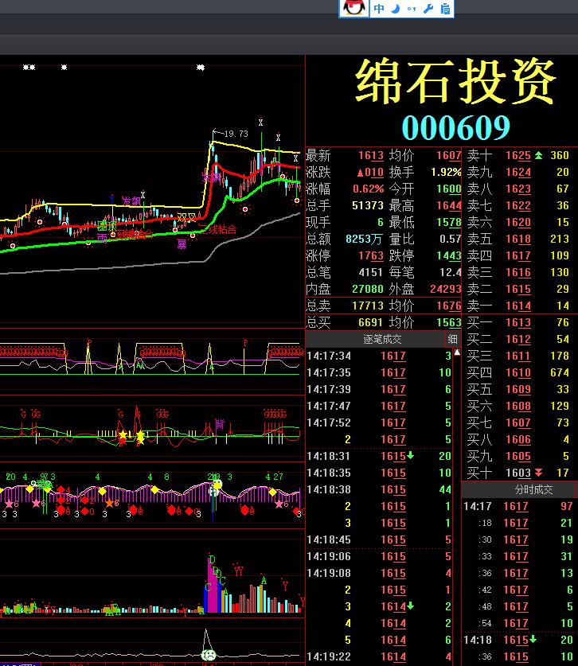This screenshot has width=578, height=666.
Task: Click the stock code 000609
Action: tap(455, 127)
